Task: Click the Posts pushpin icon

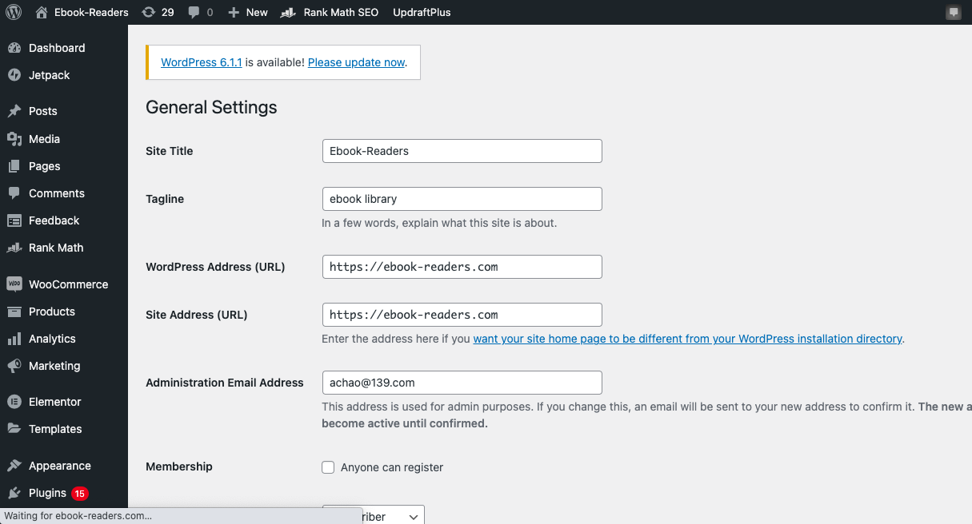Action: pos(14,111)
